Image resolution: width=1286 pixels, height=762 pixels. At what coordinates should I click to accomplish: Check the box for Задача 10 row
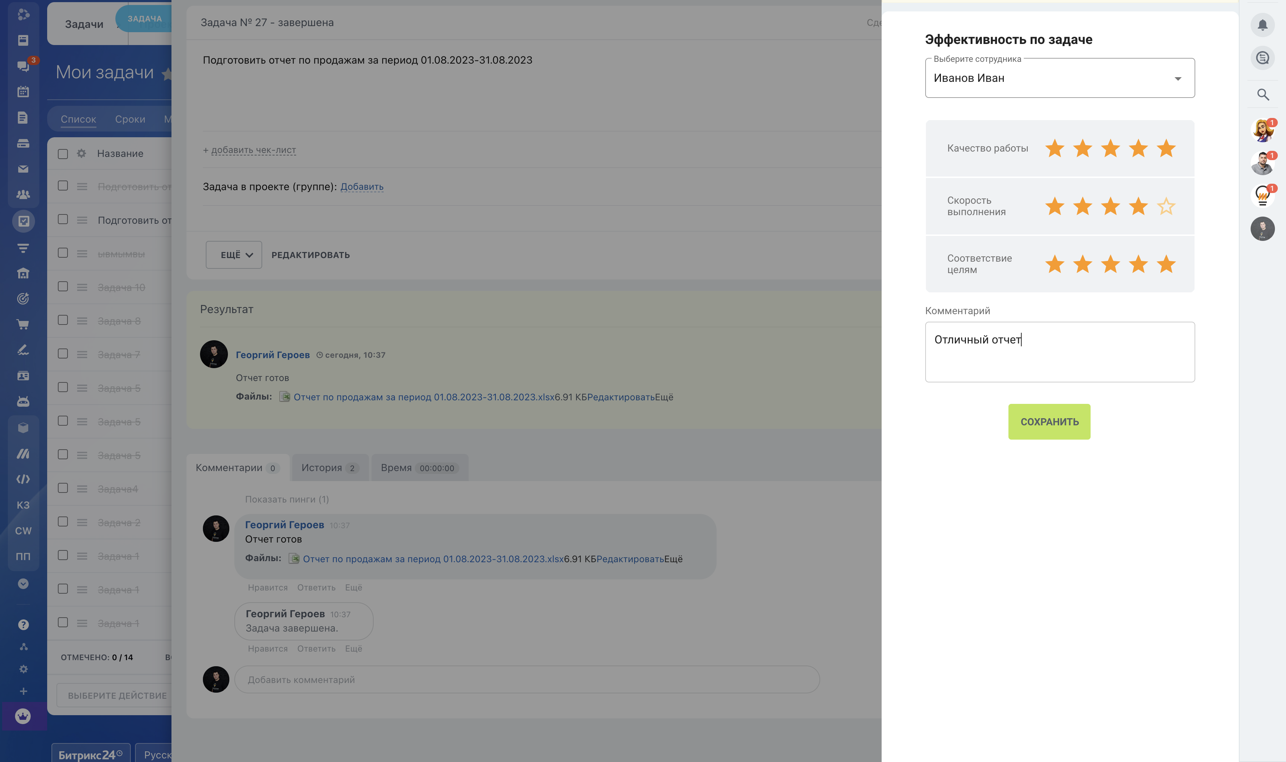(x=63, y=287)
